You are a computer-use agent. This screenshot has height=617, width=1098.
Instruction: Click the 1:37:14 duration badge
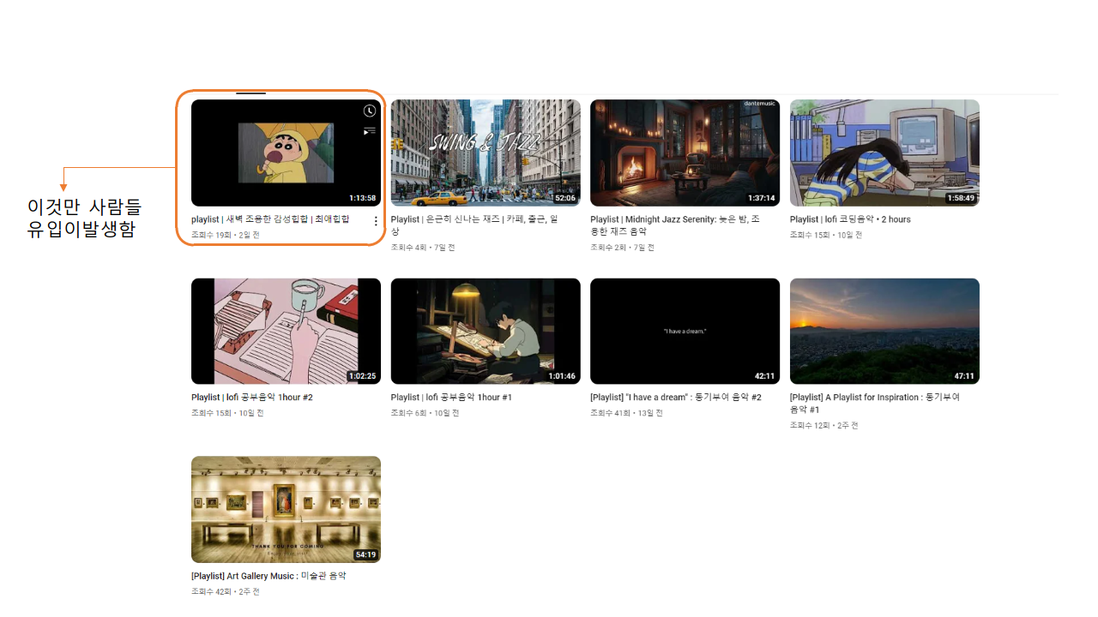pos(762,198)
